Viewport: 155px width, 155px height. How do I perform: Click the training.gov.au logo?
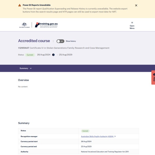pyautogui.click(x=47, y=25)
